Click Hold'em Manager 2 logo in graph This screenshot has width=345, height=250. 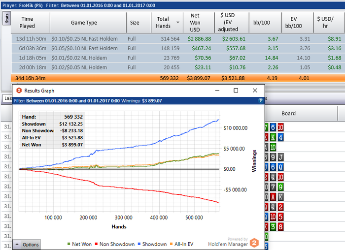[x=254, y=243]
